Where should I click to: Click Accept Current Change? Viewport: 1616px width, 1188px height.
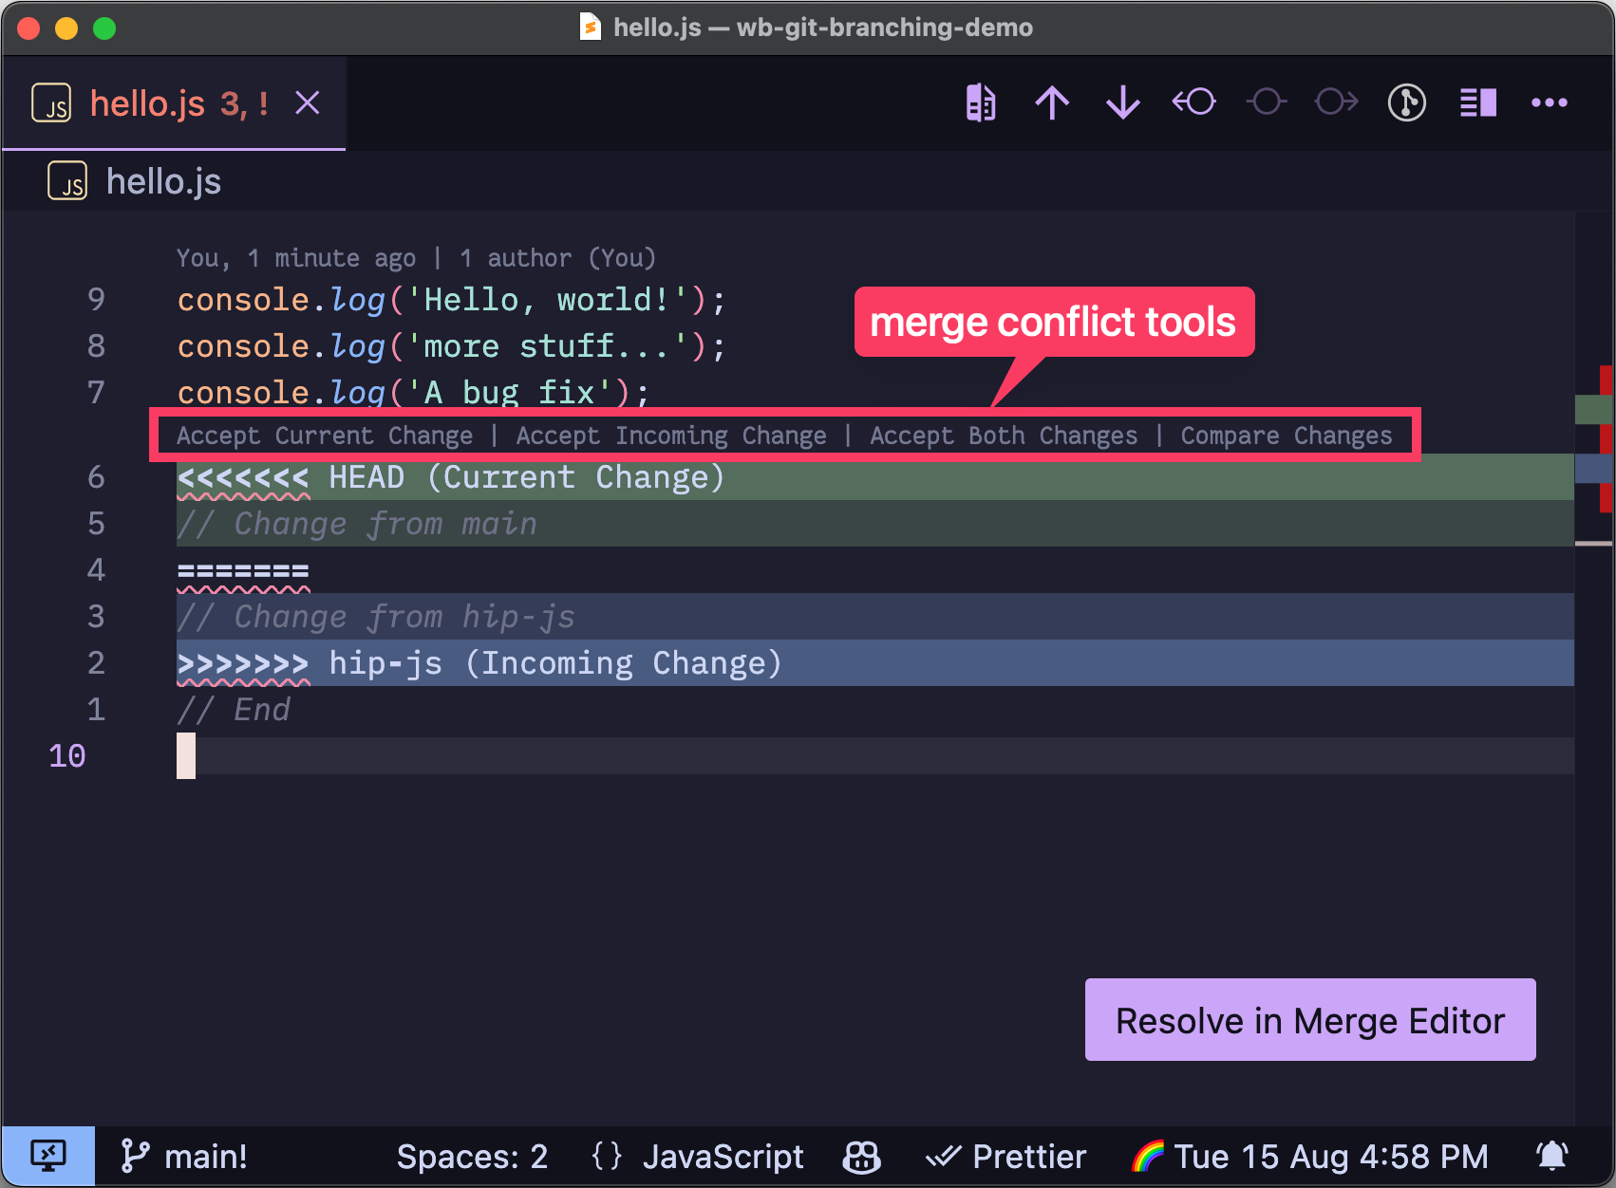[x=325, y=436]
